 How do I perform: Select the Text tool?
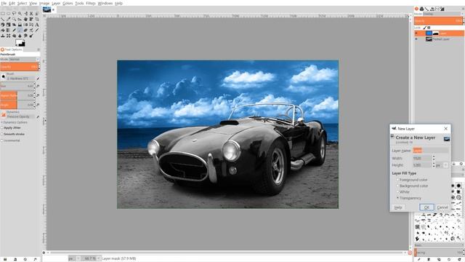[37, 25]
